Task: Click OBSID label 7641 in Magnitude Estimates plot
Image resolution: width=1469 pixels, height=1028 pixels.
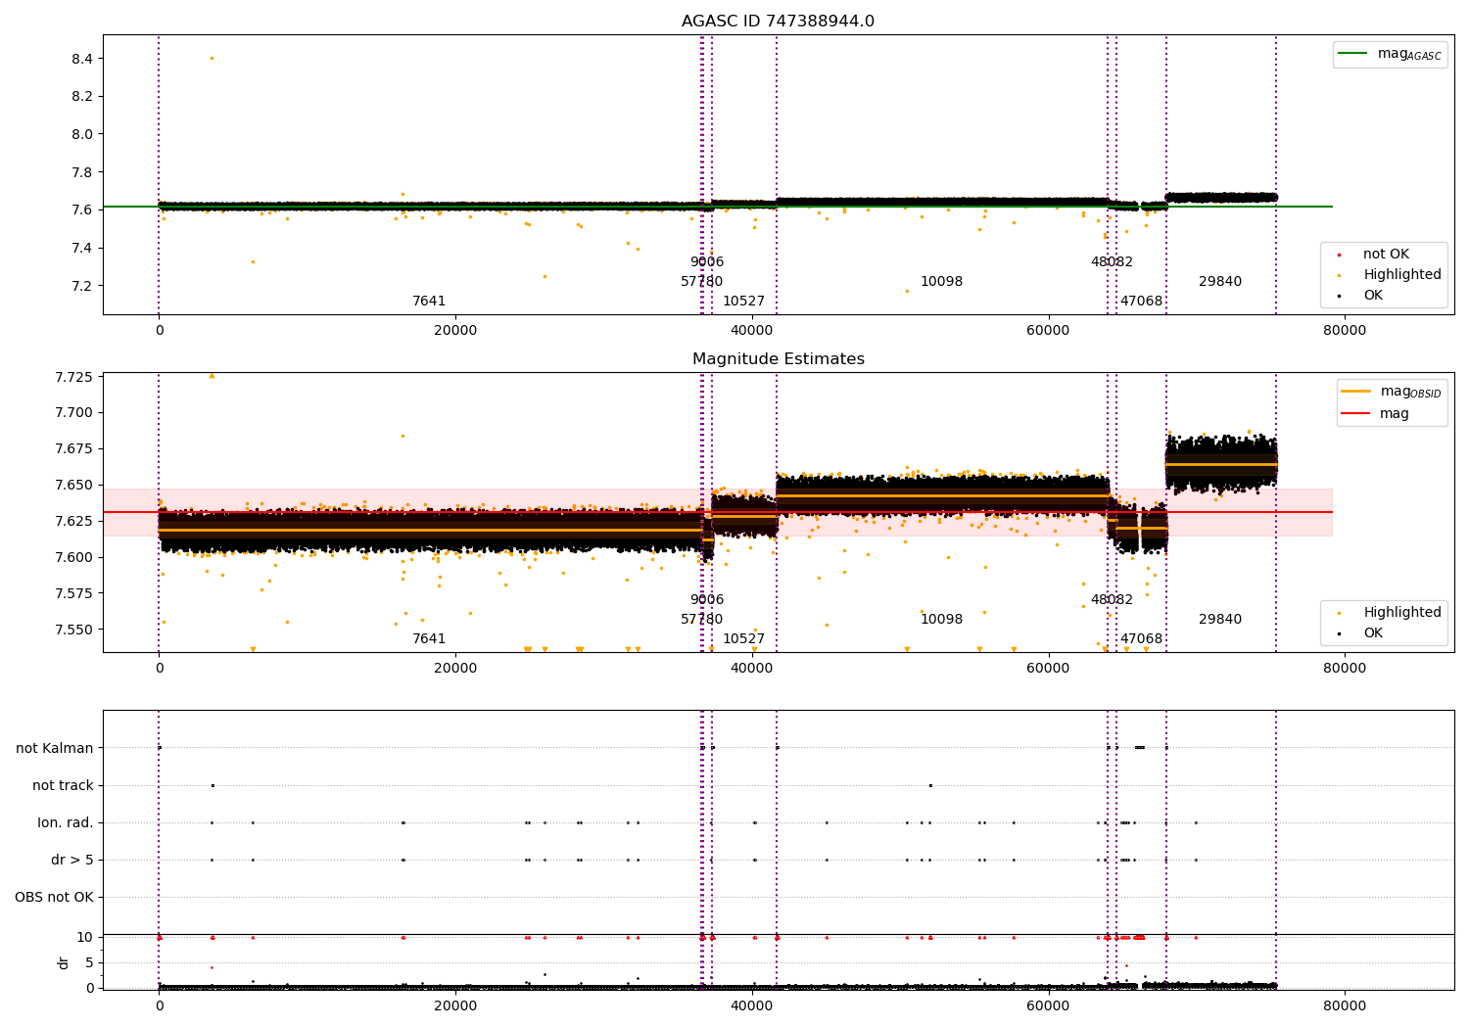Action: (x=429, y=639)
